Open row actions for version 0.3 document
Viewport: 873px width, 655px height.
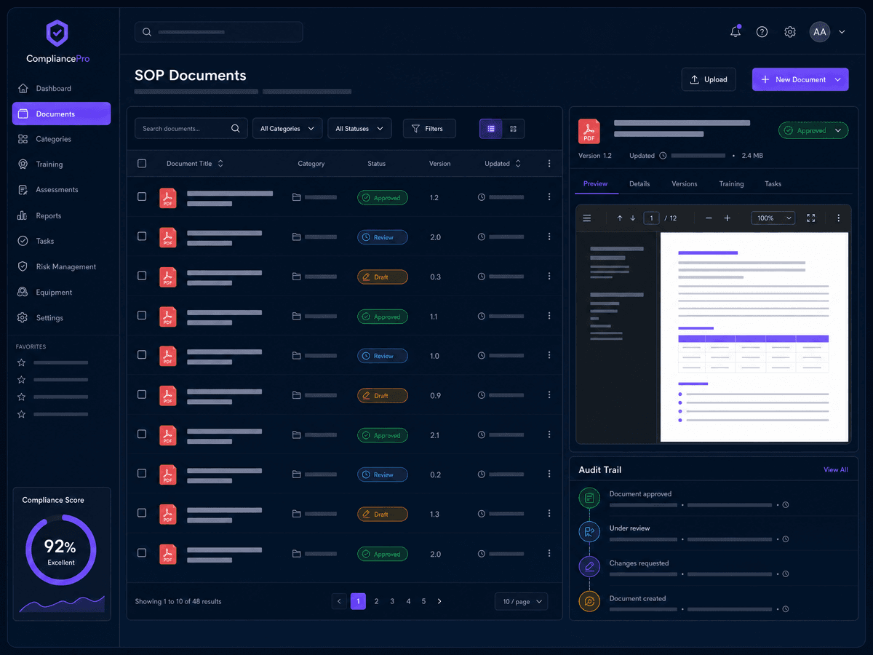click(549, 277)
